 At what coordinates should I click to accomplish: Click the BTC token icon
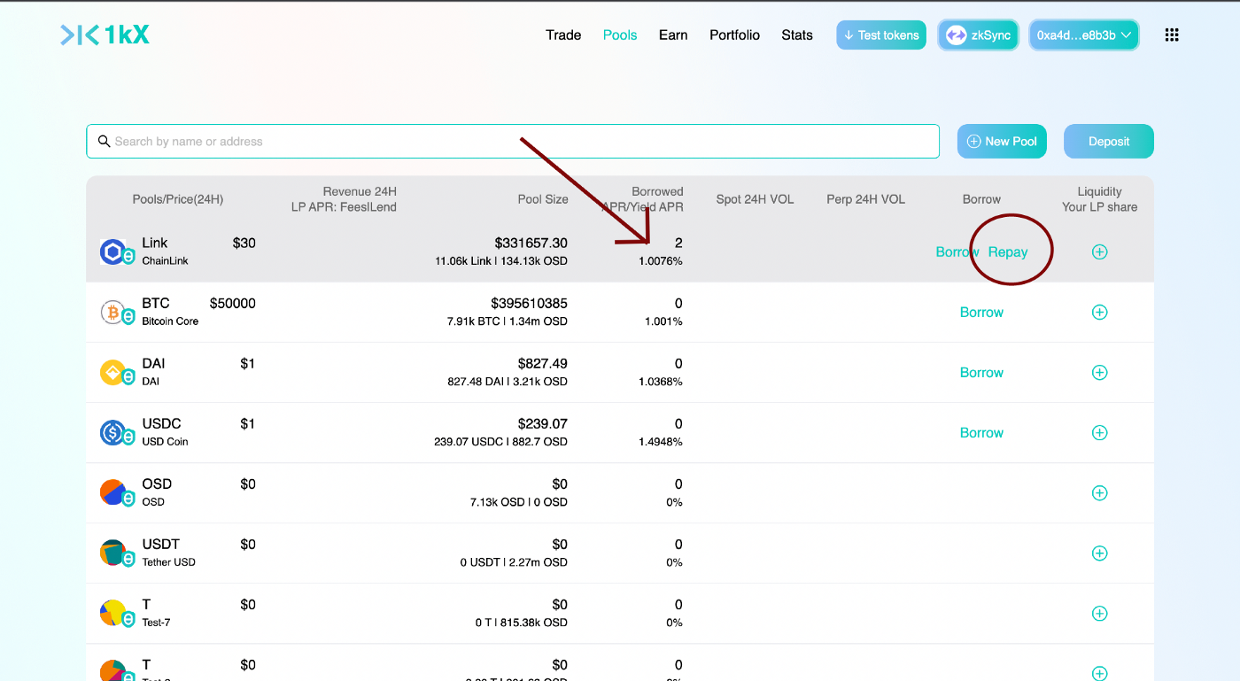(x=112, y=312)
